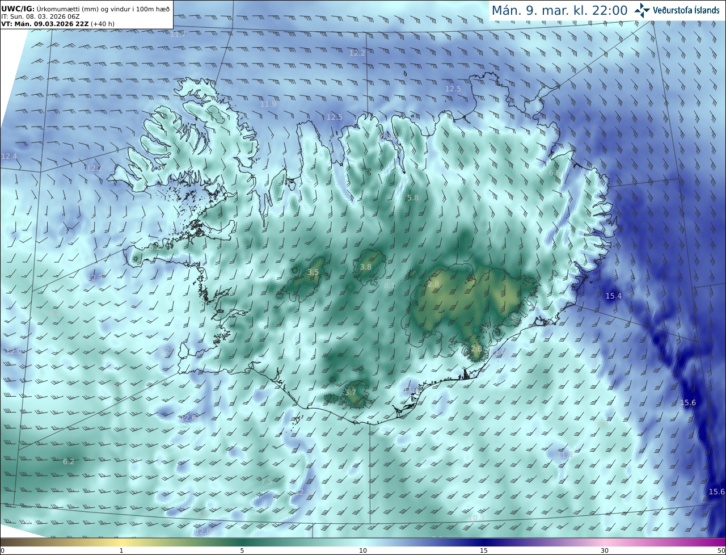Click the 10 tick on the color scale
The width and height of the screenshot is (726, 555).
pos(363,550)
